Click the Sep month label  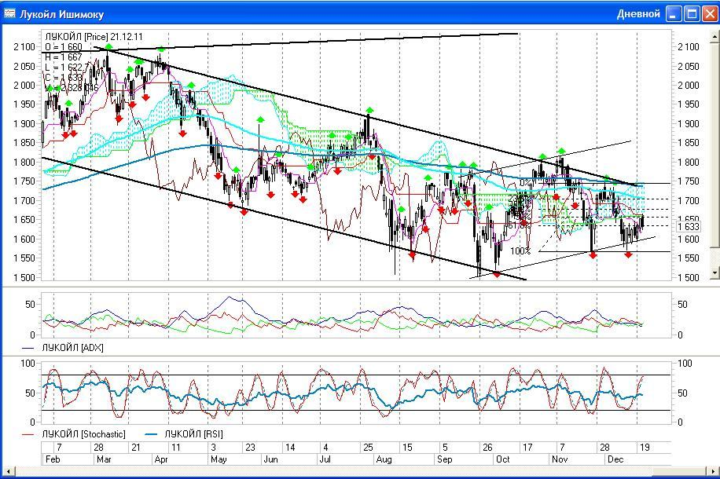(x=444, y=459)
